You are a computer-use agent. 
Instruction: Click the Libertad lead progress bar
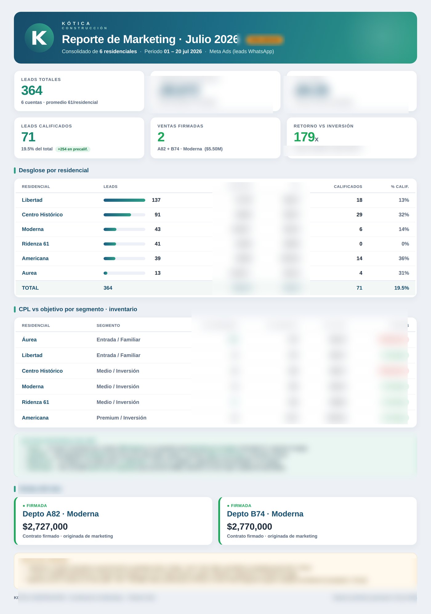point(124,200)
